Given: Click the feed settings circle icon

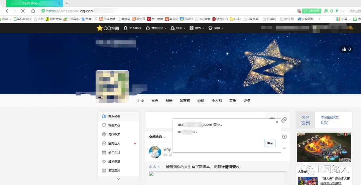Looking at the screenshot, I should click(284, 137).
